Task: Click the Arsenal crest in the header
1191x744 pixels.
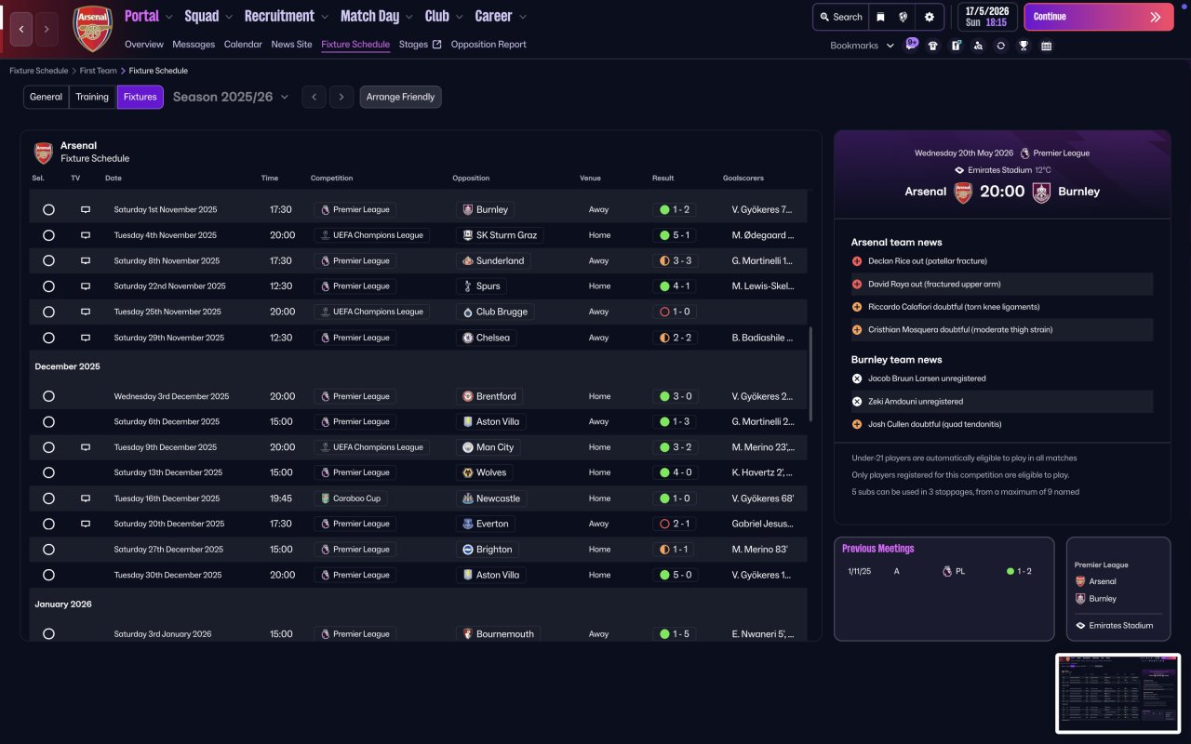Action: [92, 28]
